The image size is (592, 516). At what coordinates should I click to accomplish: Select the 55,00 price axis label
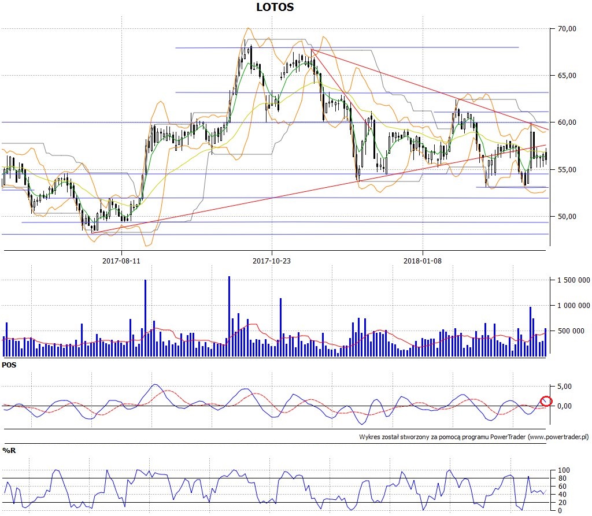tap(567, 169)
